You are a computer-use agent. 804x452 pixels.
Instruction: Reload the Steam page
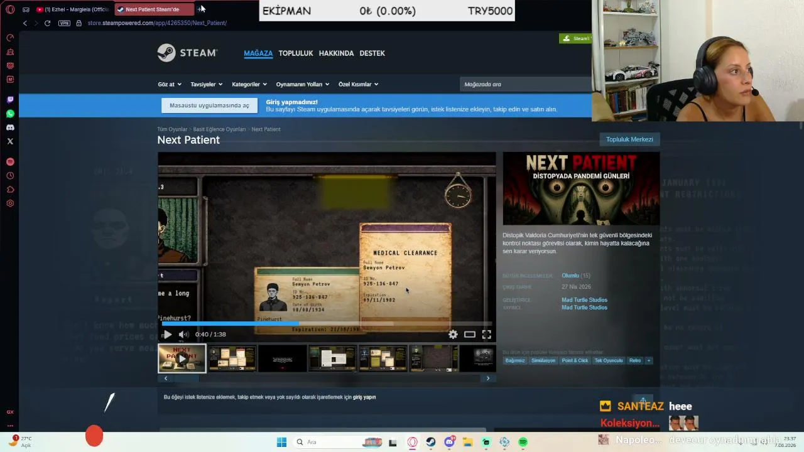[47, 23]
